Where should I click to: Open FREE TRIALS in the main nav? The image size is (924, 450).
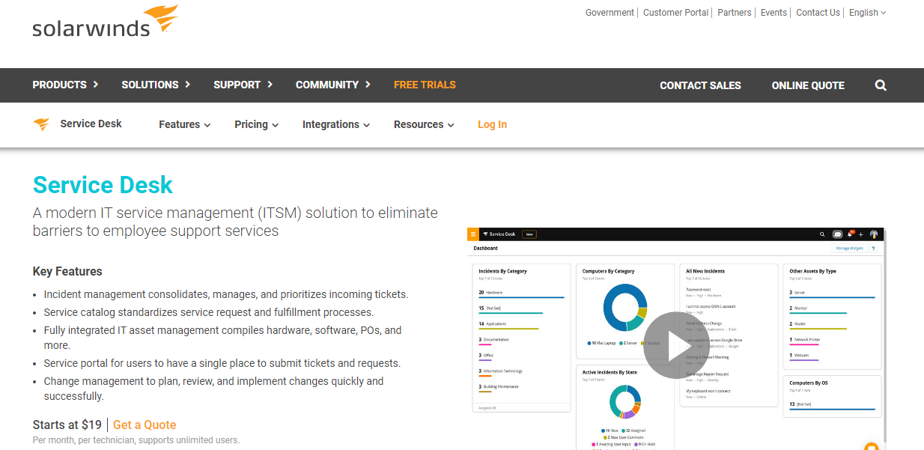click(425, 85)
